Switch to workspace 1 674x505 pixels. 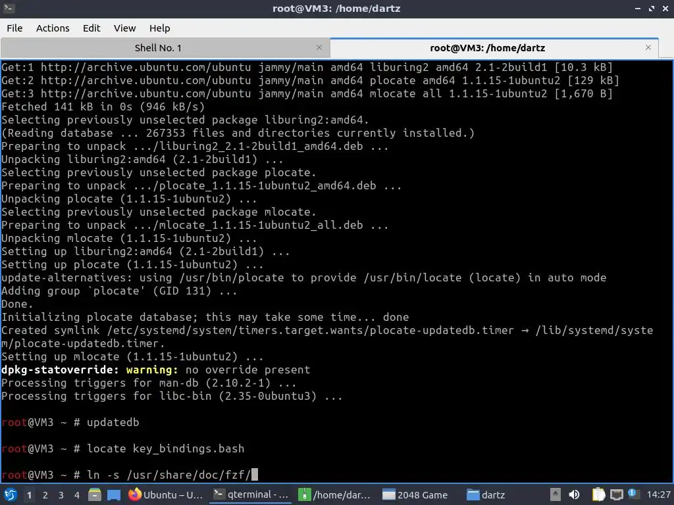[29, 495]
